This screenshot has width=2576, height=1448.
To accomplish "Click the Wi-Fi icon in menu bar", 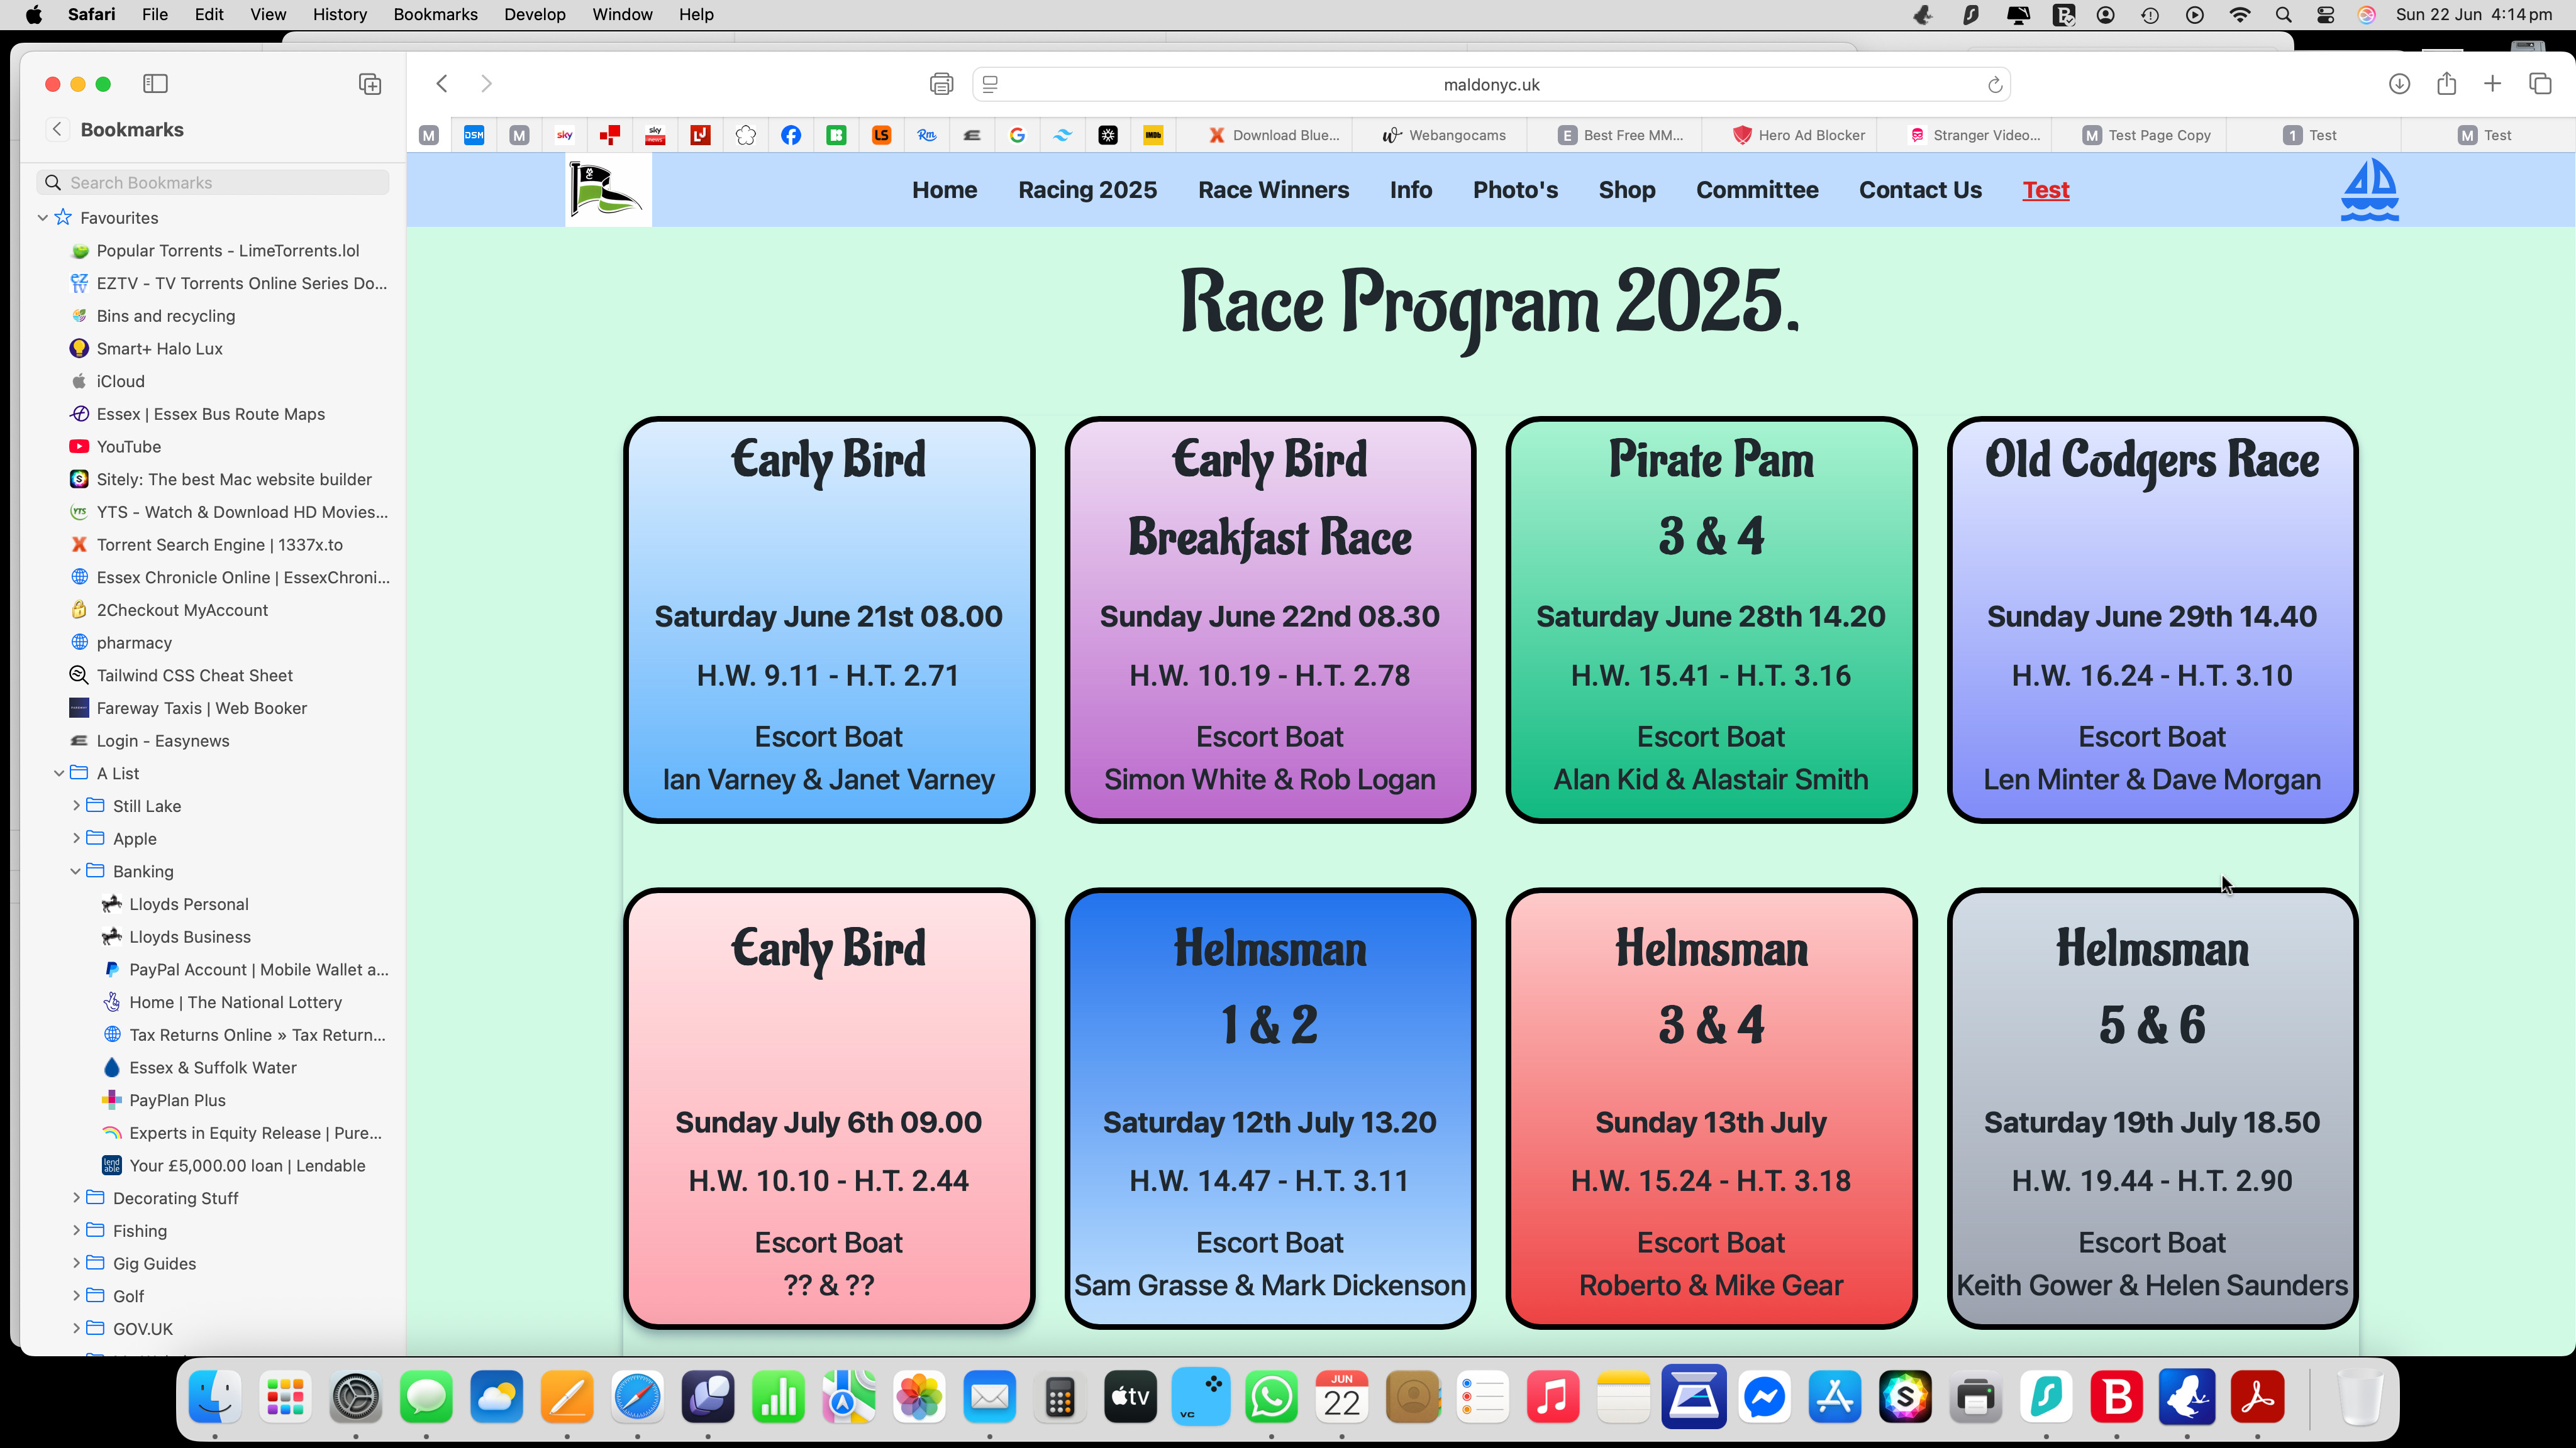I will pos(2239,15).
